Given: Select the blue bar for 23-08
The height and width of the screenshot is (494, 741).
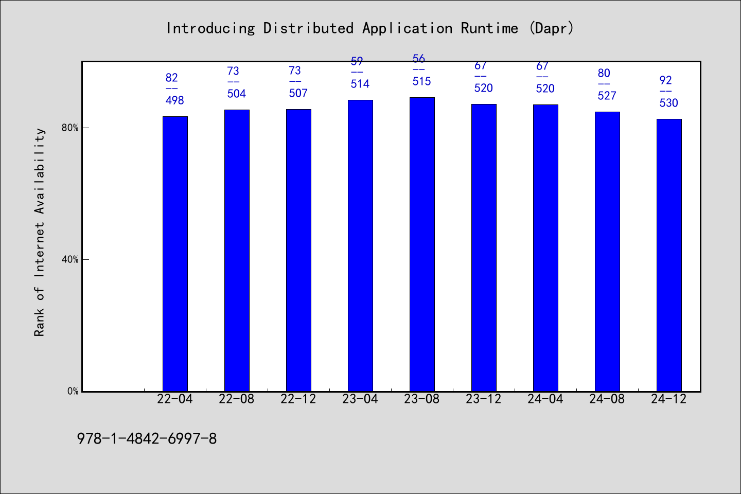Looking at the screenshot, I should 422,244.
